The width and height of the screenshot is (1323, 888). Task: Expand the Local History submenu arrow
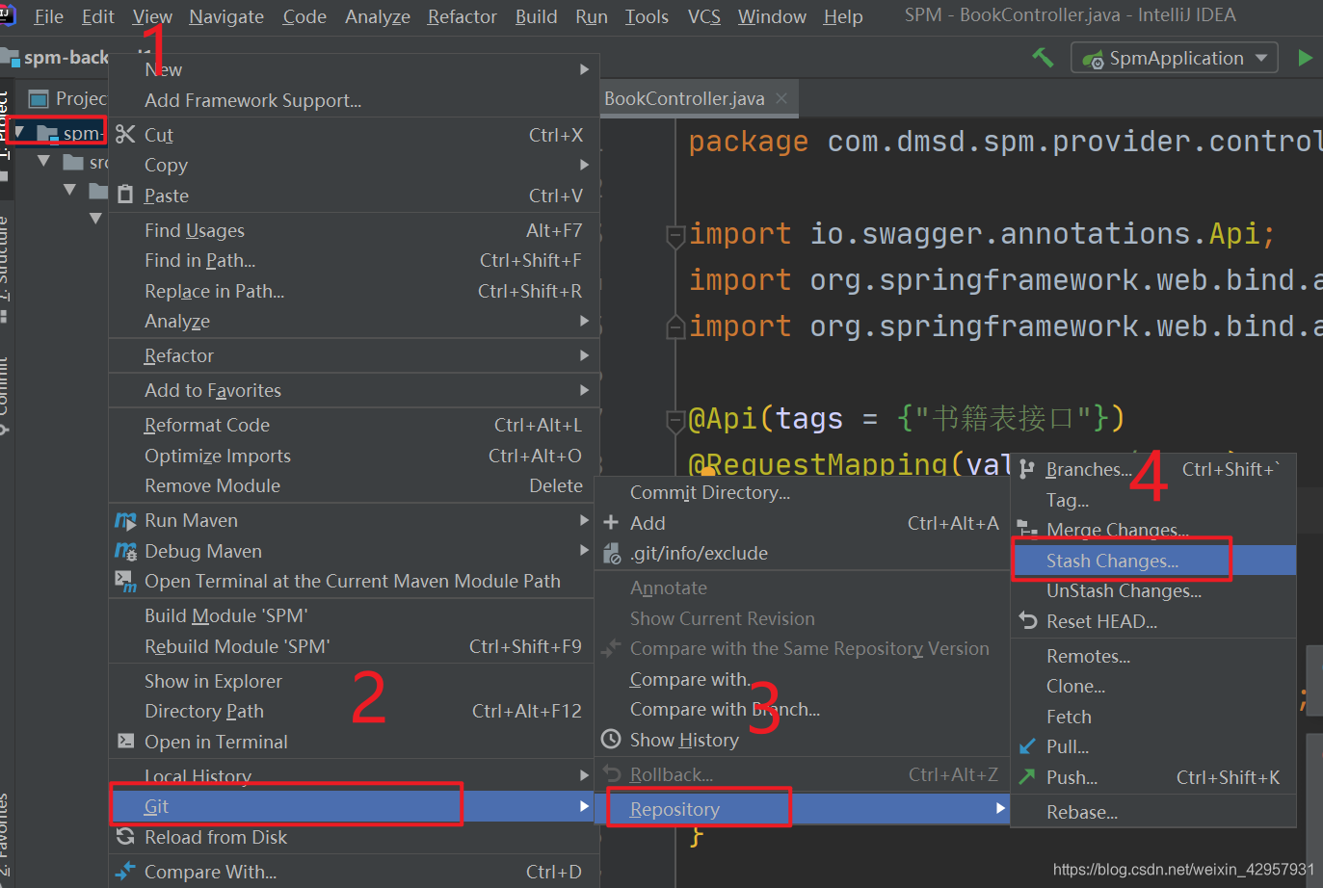coord(584,775)
